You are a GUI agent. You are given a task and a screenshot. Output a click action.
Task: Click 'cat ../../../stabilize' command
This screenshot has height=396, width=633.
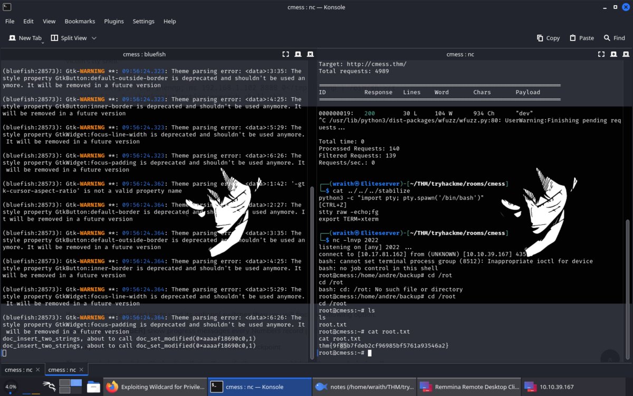point(371,191)
